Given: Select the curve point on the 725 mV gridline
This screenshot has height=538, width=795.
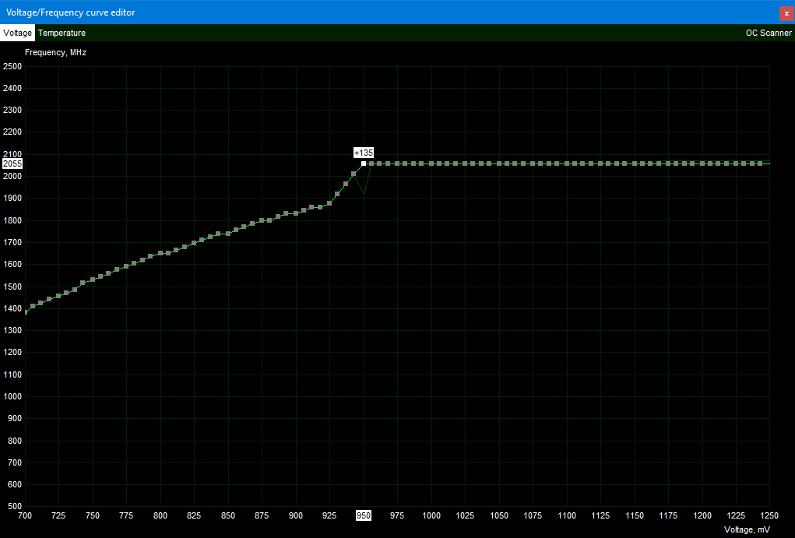Looking at the screenshot, I should [x=58, y=296].
